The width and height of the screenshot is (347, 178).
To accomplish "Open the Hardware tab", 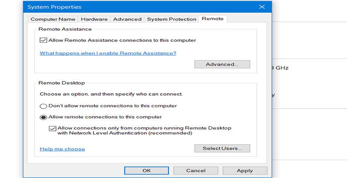I will coord(94,19).
